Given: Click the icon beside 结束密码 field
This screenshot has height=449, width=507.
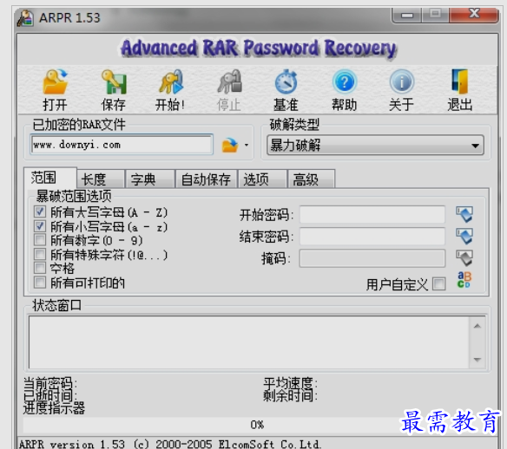Looking at the screenshot, I should (x=464, y=237).
